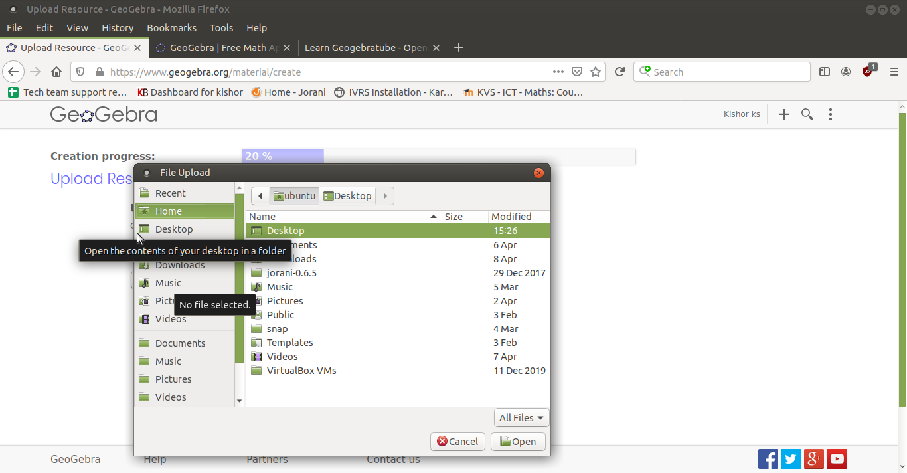Close the Upload Resource tab

pyautogui.click(x=137, y=48)
